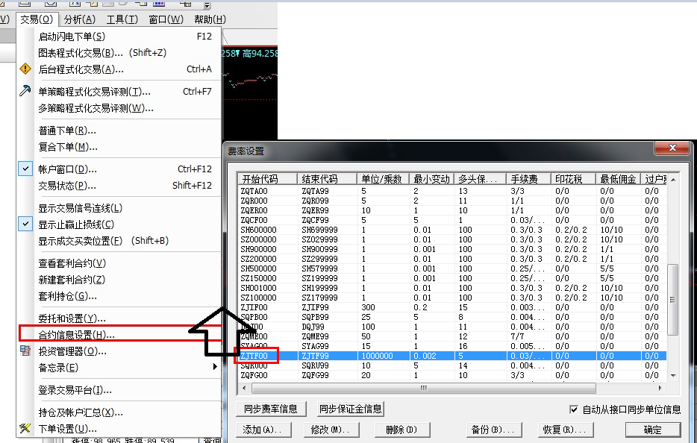Open the 分析(A) menu

[x=80, y=19]
